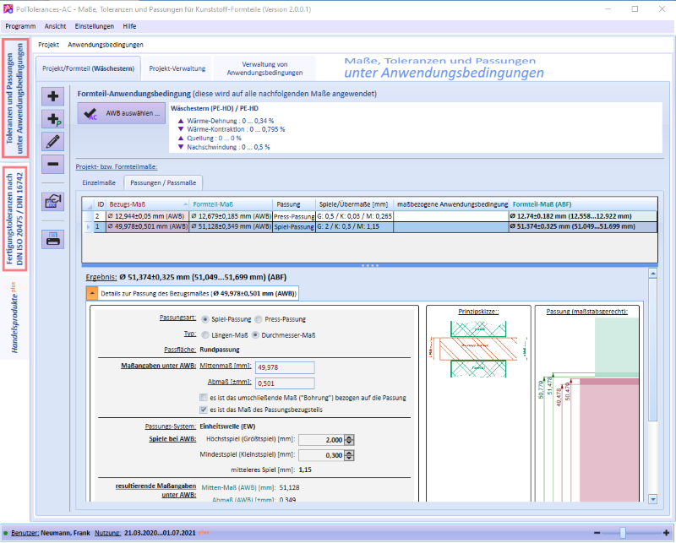
Task: Click the details panel scrollbar down arrow
Action: pyautogui.click(x=652, y=499)
